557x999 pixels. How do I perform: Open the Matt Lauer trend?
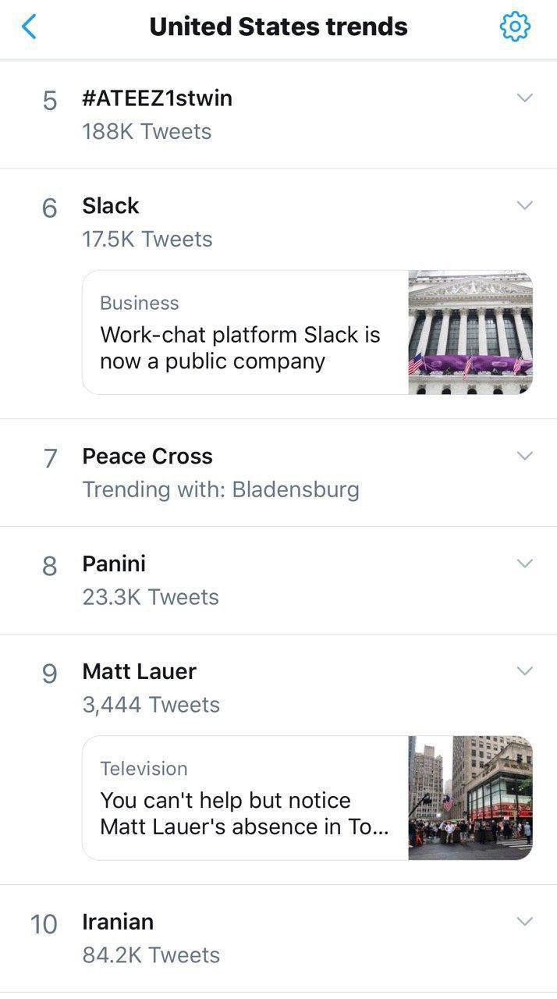pyautogui.click(x=139, y=671)
